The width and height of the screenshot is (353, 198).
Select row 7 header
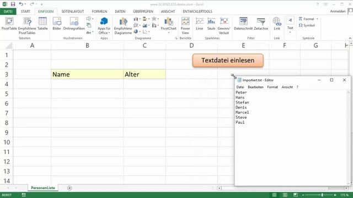pos(7,113)
